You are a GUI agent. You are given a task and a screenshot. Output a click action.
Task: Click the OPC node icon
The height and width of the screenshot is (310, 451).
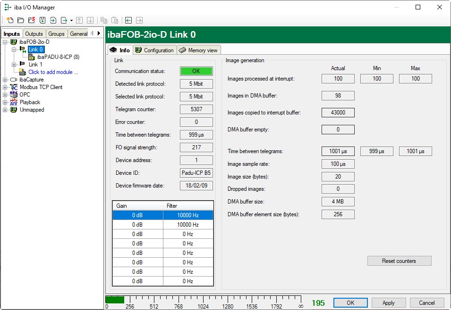coord(14,95)
